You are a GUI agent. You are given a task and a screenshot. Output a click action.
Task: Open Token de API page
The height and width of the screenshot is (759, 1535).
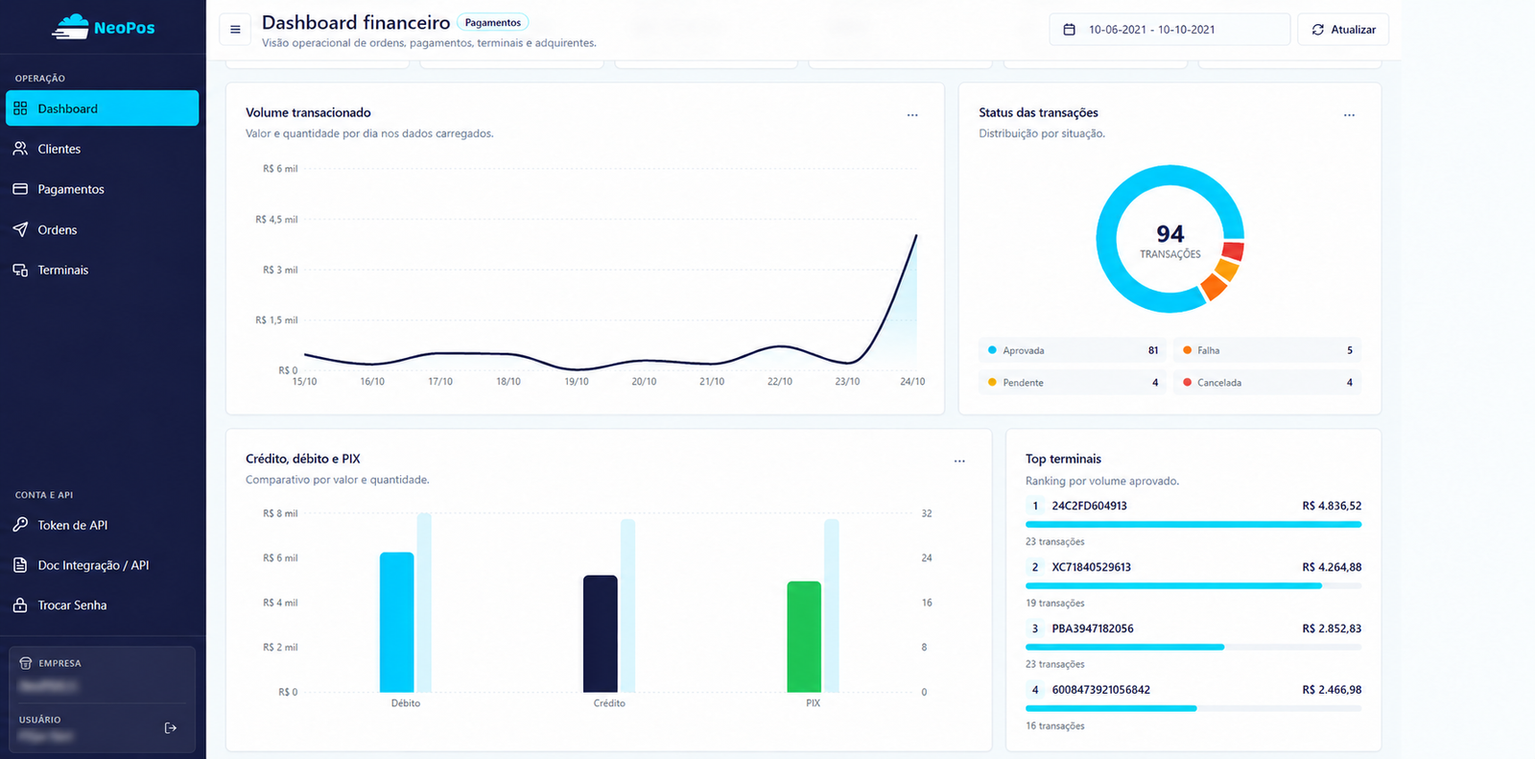[x=103, y=525]
